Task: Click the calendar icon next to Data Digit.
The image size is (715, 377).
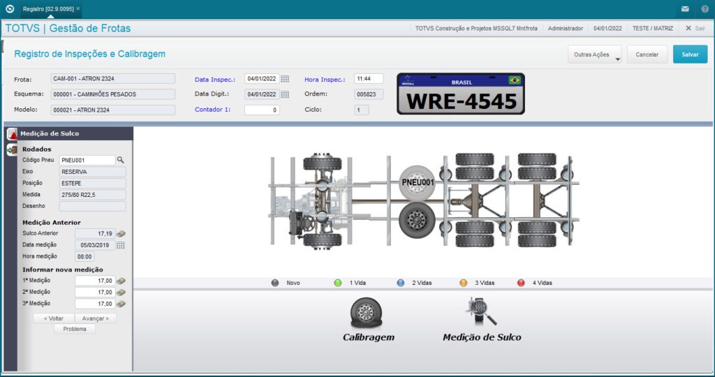Action: click(x=285, y=94)
